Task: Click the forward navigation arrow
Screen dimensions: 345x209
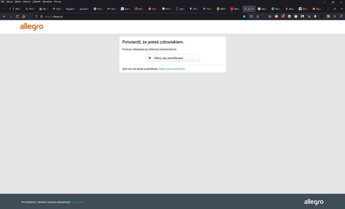Action: [x=11, y=17]
